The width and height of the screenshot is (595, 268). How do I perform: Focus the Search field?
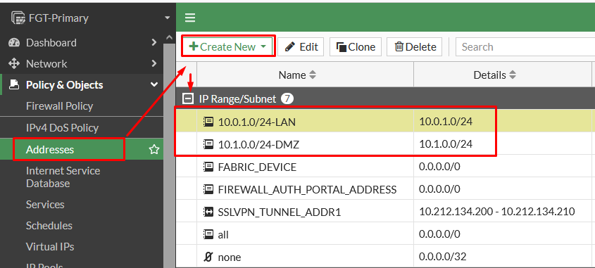point(525,47)
